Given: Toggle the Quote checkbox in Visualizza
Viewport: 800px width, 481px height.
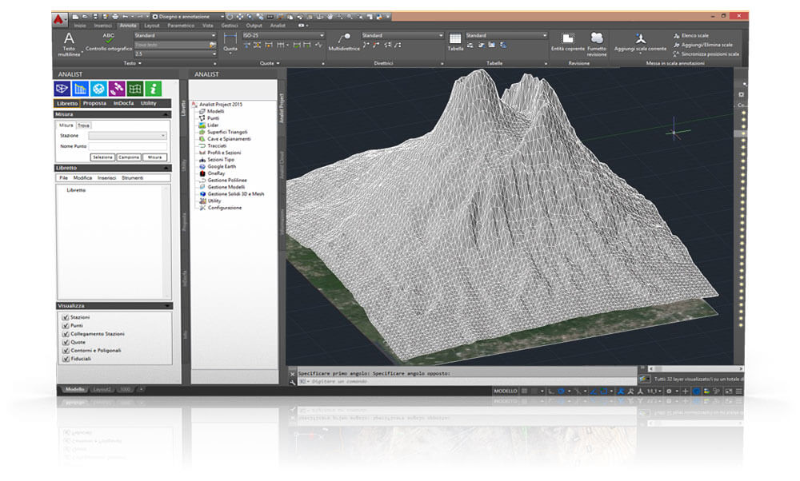Looking at the screenshot, I should click(x=66, y=342).
